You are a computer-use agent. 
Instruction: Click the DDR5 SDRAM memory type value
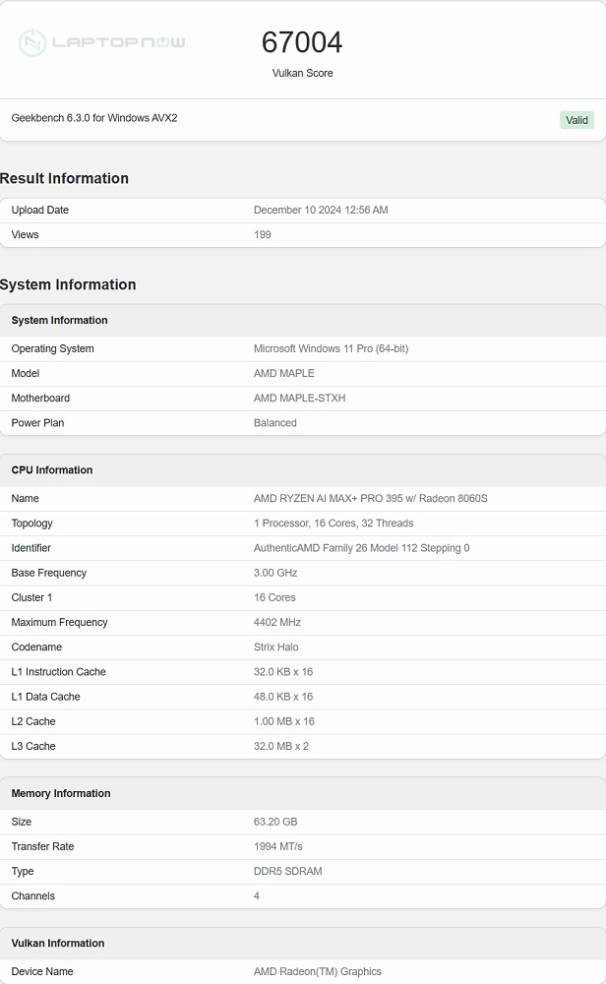(x=287, y=871)
